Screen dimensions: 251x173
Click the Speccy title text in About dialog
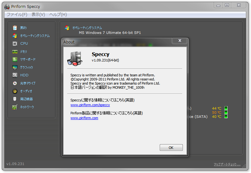100,54
